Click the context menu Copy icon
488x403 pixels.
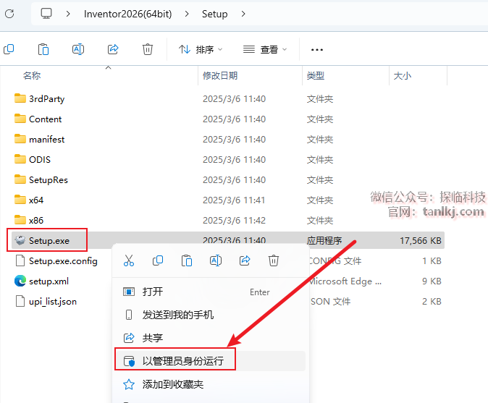point(158,260)
